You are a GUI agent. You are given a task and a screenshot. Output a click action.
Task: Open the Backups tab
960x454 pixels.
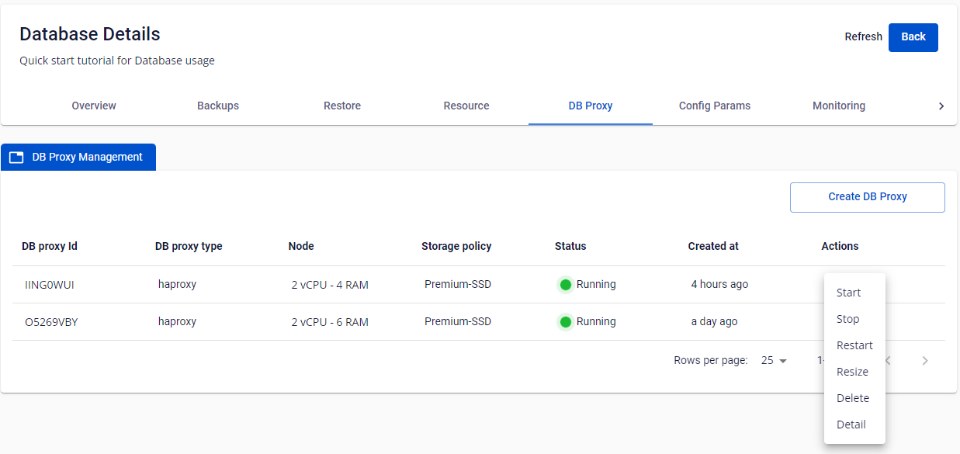pyautogui.click(x=218, y=106)
